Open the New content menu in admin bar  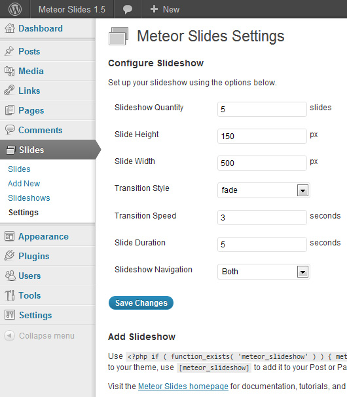pos(164,10)
